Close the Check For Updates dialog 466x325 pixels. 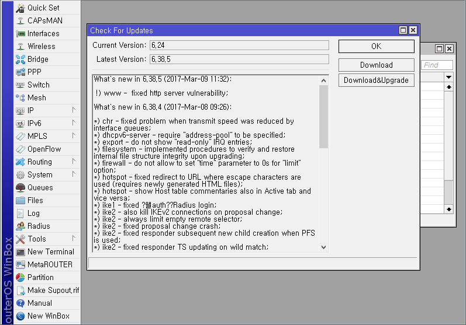pyautogui.click(x=413, y=30)
